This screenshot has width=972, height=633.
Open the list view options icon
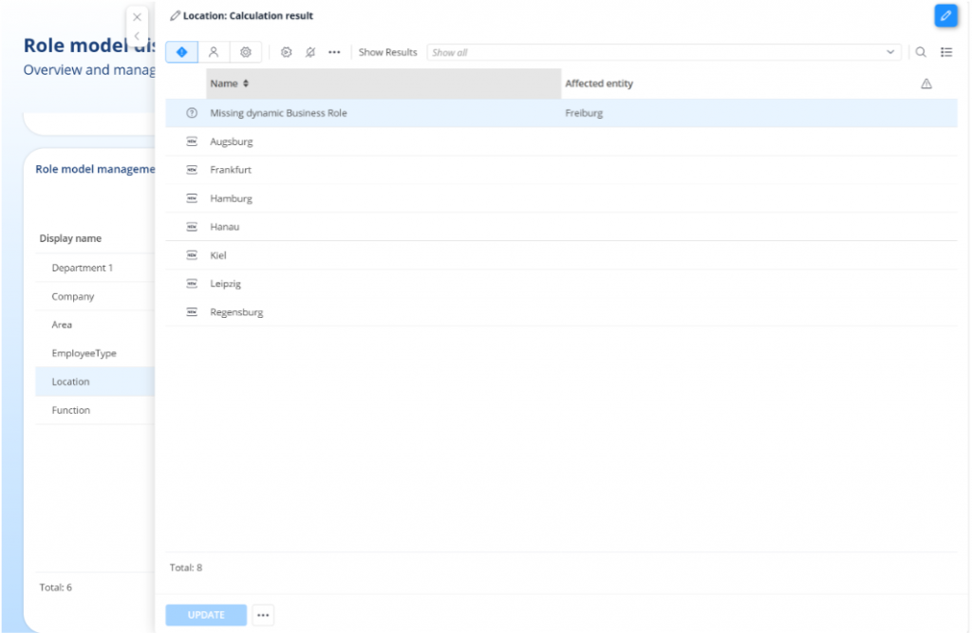coord(946,52)
